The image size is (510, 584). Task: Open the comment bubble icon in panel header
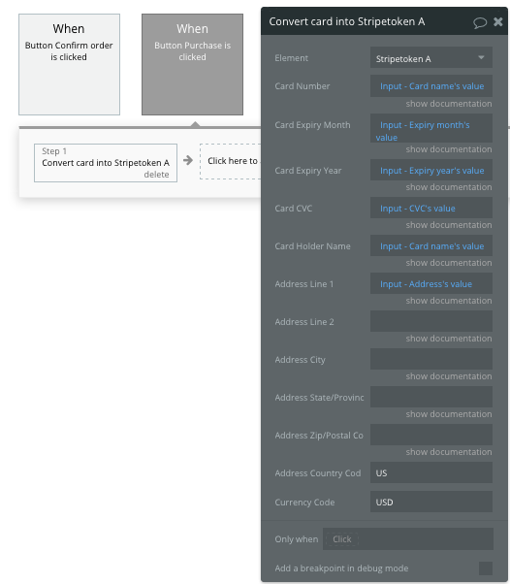[x=480, y=22]
